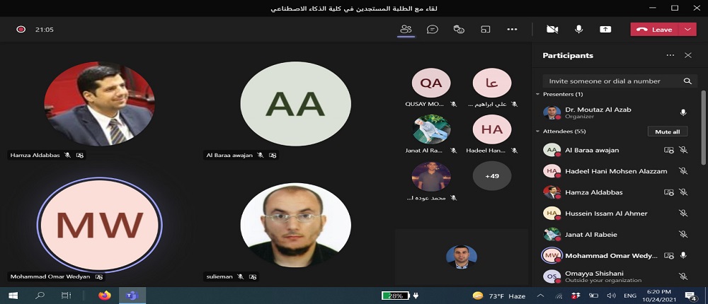Unmute Hadeel Hani Mohsen Alazzam's microphone
The width and height of the screenshot is (708, 304).
point(683,171)
